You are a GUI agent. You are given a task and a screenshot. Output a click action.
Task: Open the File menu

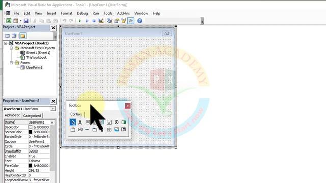click(16, 13)
